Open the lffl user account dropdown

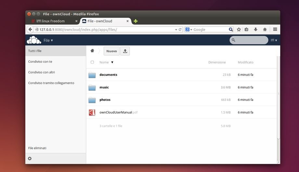tap(274, 40)
